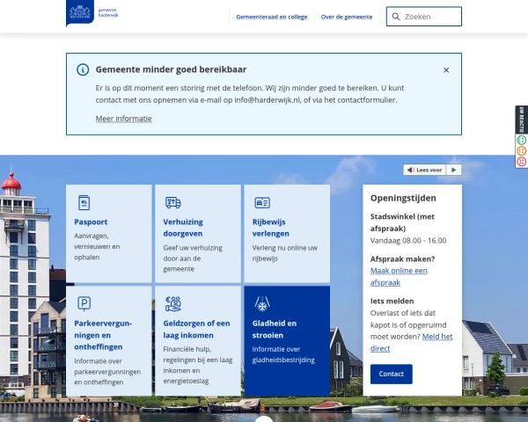
Task: Click the Contact button
Action: [x=392, y=374]
